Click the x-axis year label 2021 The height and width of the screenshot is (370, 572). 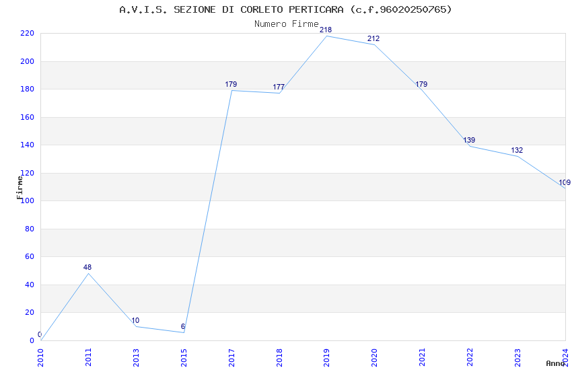423,358
